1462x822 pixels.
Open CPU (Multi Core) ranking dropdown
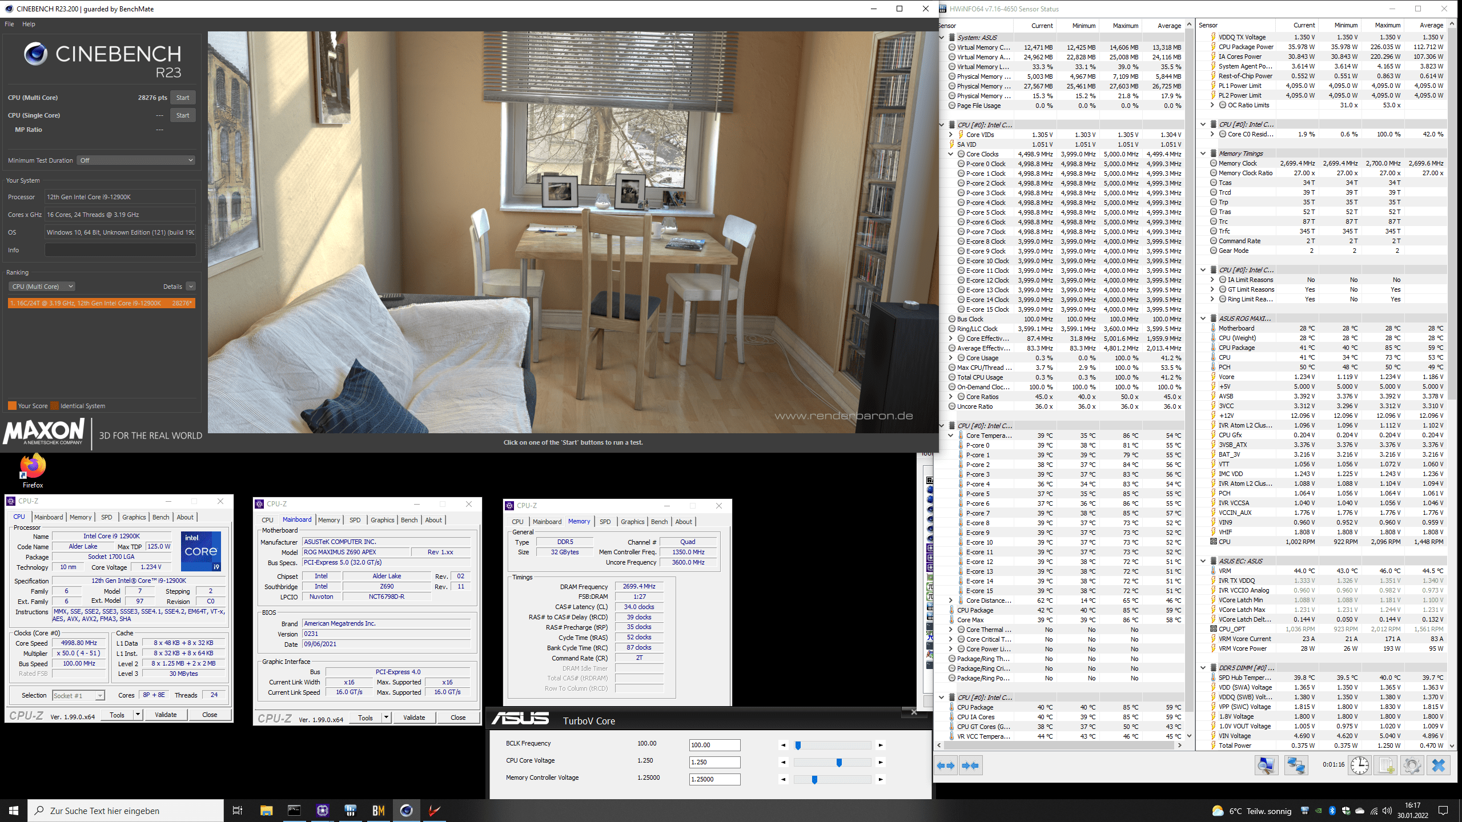click(42, 287)
